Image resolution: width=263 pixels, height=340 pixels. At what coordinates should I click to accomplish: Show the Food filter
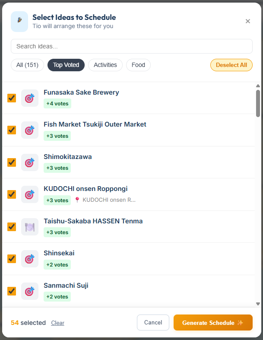(x=138, y=65)
